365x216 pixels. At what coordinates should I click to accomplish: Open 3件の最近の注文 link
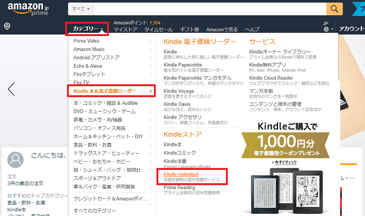pos(25,183)
